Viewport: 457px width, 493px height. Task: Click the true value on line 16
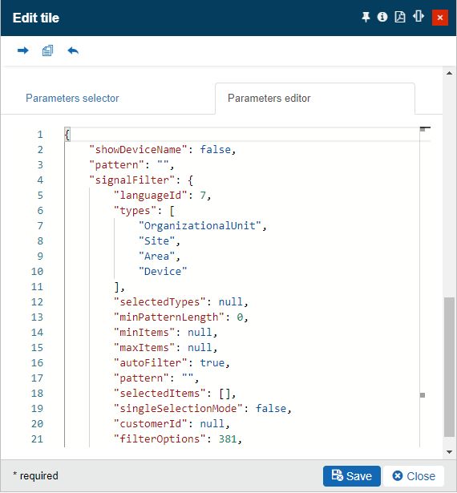[212, 363]
